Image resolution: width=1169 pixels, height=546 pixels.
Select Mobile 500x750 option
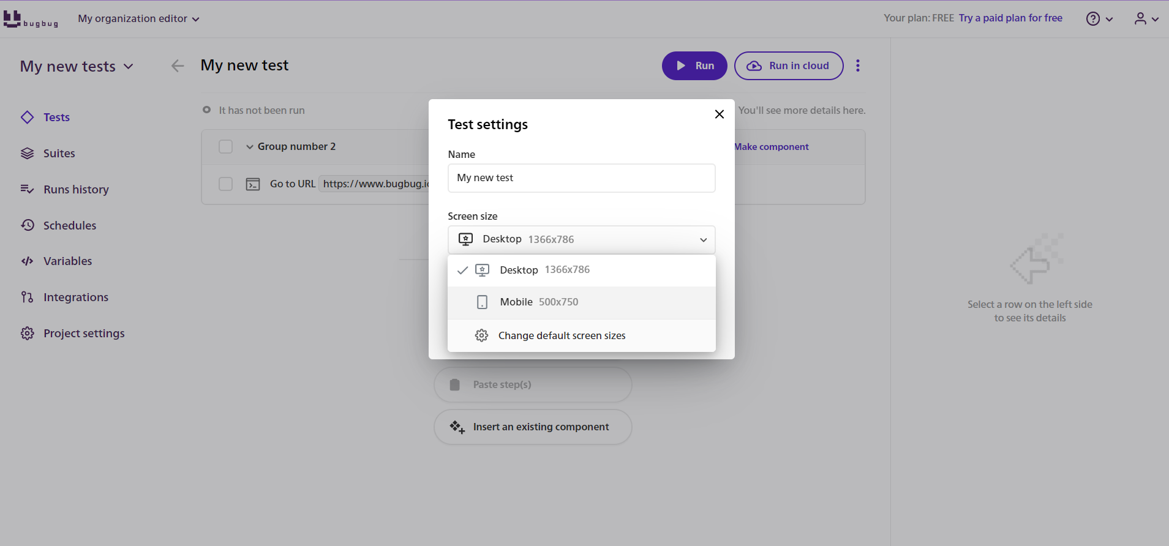click(x=581, y=302)
